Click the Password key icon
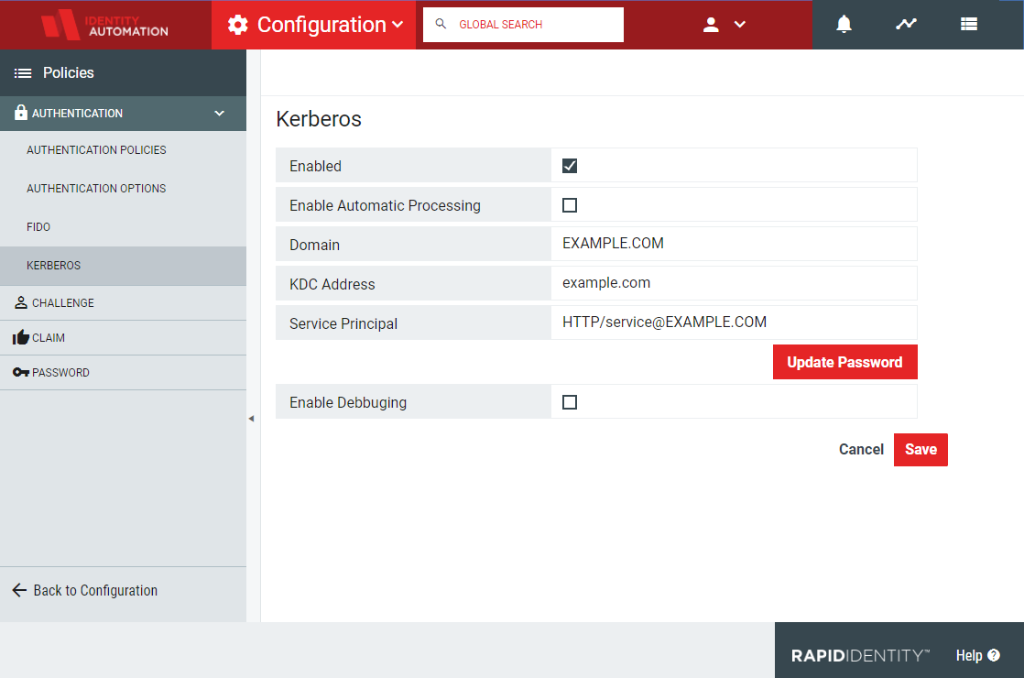Viewport: 1024px width, 678px height. (21, 372)
